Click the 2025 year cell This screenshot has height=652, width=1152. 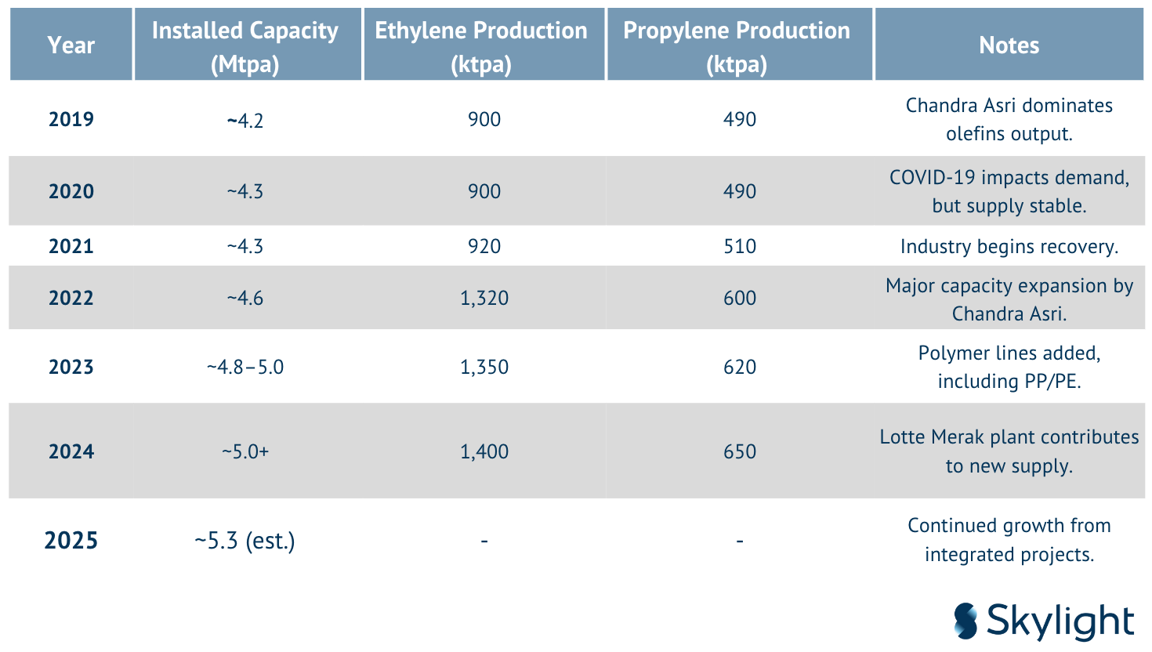[x=71, y=541]
